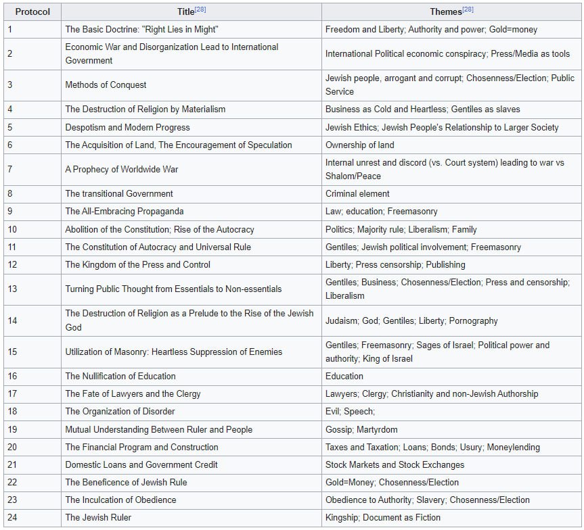This screenshot has height=530, width=584.
Task: Click the Protocol column header
Action: tap(32, 11)
